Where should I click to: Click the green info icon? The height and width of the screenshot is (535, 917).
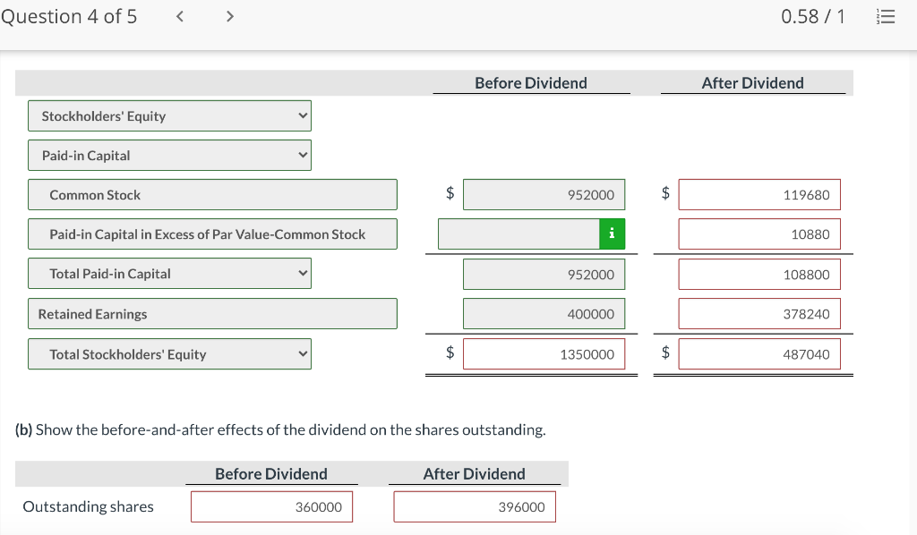(612, 234)
